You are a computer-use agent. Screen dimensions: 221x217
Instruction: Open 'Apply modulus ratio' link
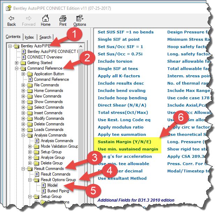121,127
